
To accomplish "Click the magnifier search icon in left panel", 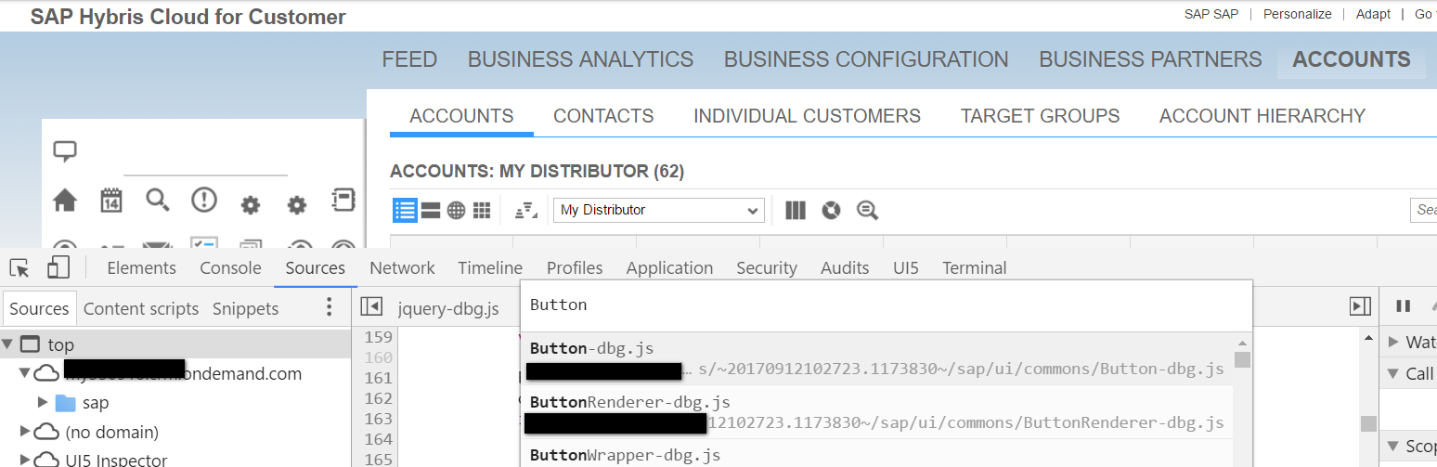I will [158, 200].
